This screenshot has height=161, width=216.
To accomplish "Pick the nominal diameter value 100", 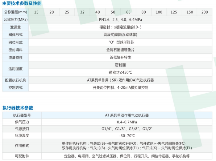I will click(x=159, y=12).
